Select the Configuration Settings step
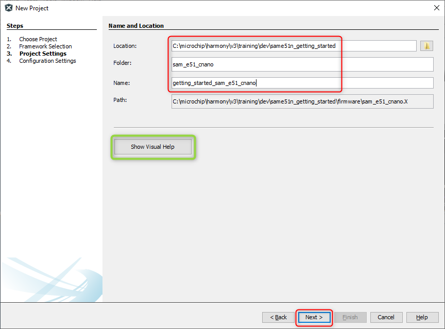 click(47, 61)
